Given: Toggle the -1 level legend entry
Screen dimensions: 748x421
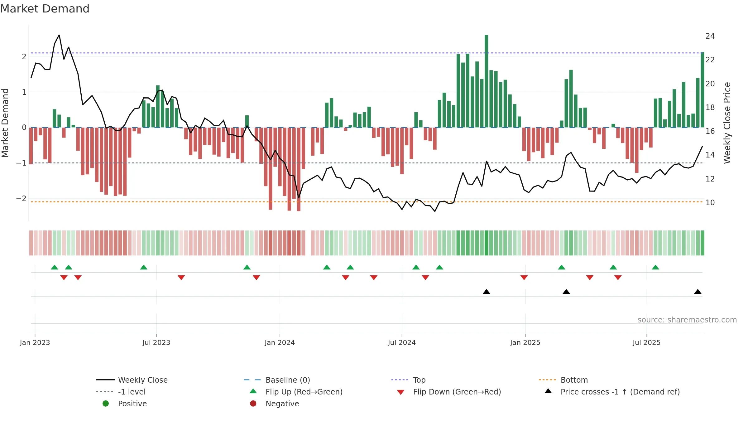Looking at the screenshot, I should 121,392.
